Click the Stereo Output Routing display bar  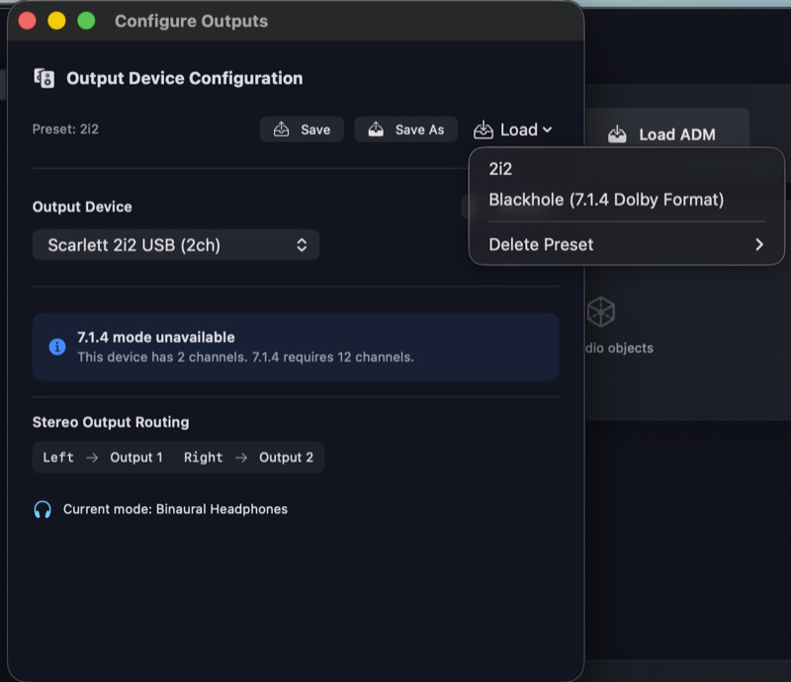click(x=178, y=458)
